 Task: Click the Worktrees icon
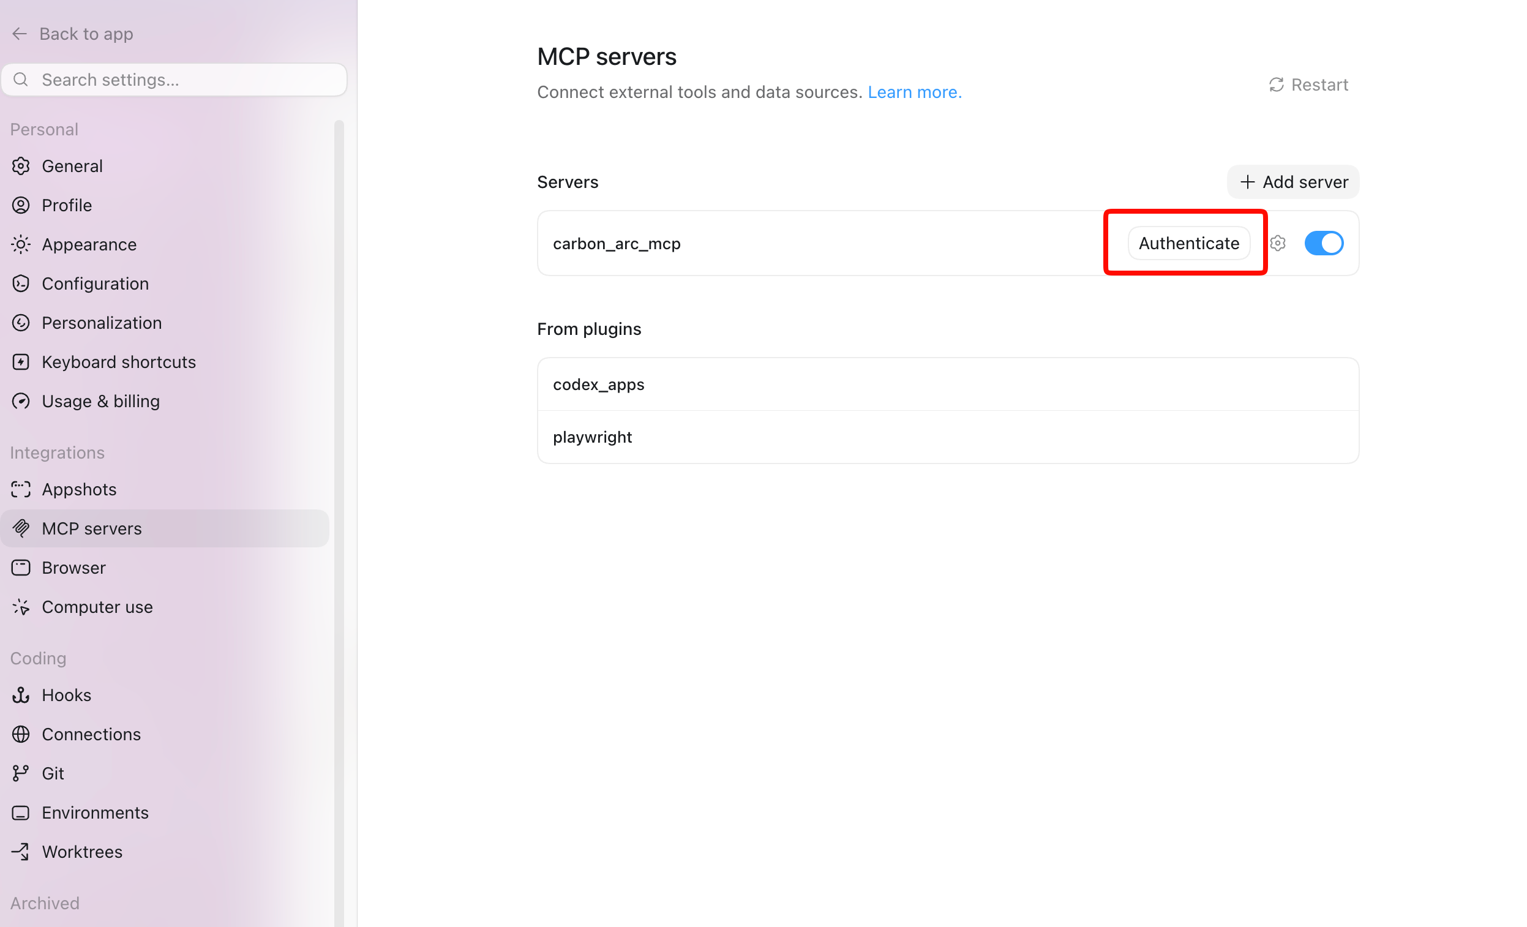click(x=20, y=852)
